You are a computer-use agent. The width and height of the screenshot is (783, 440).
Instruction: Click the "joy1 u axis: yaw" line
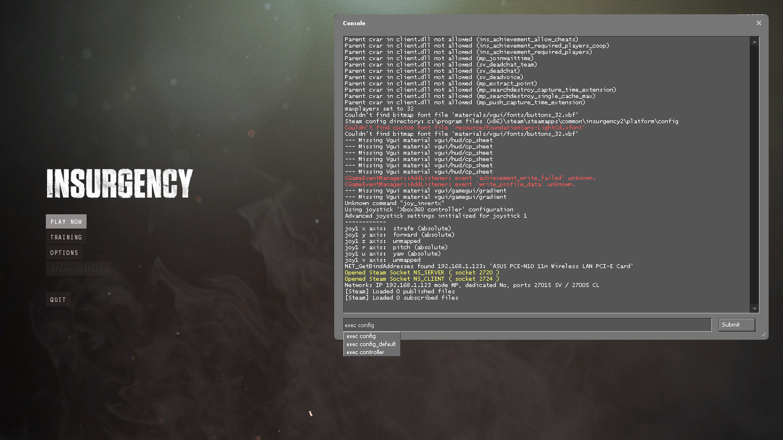tap(393, 254)
